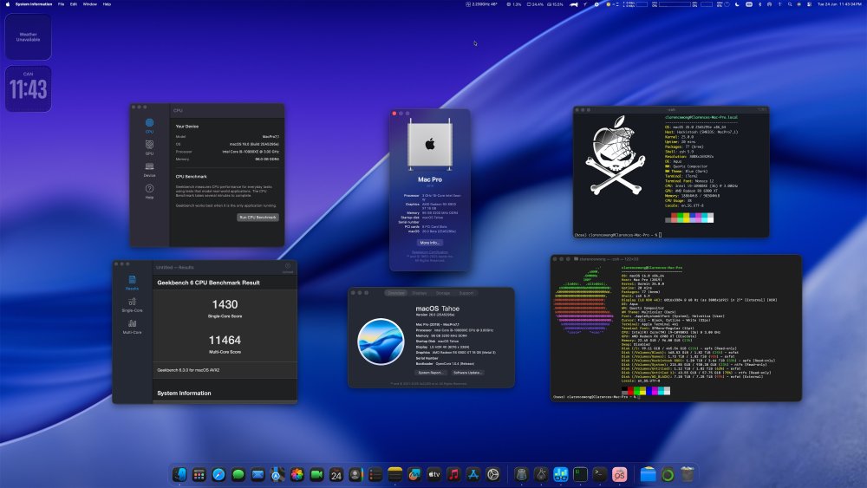Image resolution: width=867 pixels, height=488 pixels.
Task: Click the 1430 single-core score
Action: (225, 304)
